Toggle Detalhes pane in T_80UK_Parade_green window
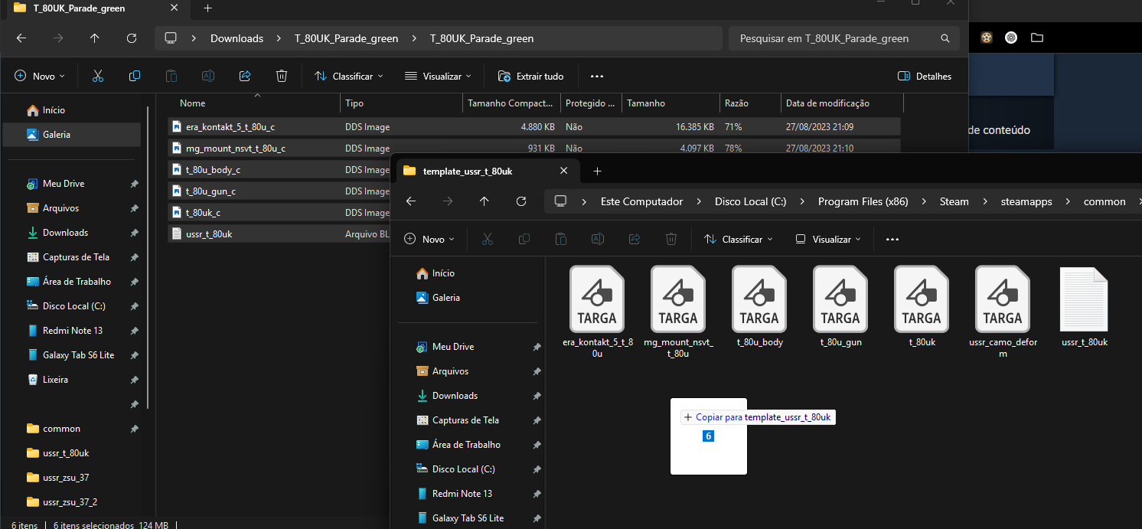Viewport: 1142px width, 529px height. pos(924,76)
